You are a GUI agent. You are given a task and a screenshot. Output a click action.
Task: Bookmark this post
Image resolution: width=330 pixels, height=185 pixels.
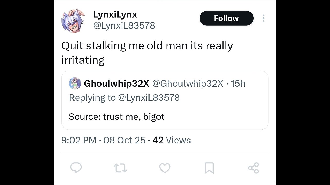tap(209, 168)
